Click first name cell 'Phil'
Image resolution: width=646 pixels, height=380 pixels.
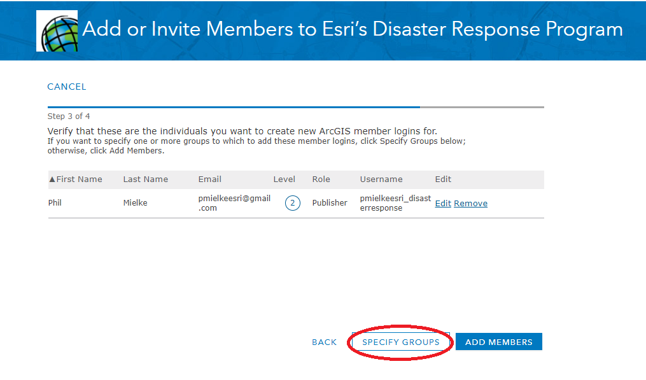[55, 203]
